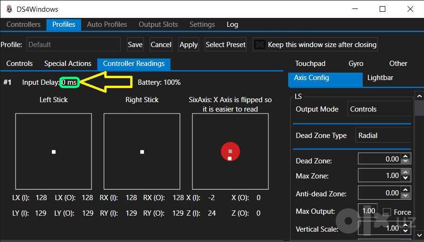
Task: Cancel profile editing
Action: [161, 45]
